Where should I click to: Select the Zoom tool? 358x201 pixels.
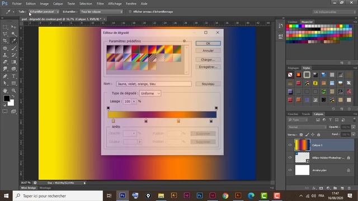[x=13, y=90]
